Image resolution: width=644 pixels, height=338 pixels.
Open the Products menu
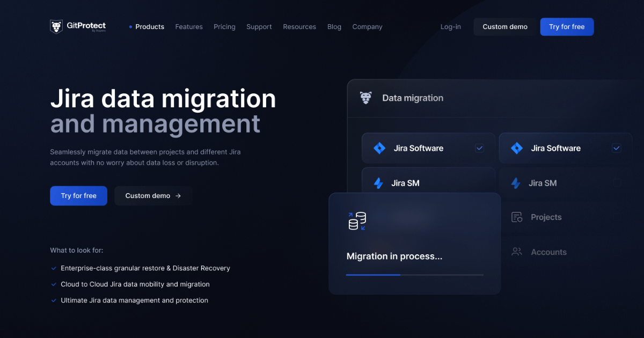click(x=149, y=27)
